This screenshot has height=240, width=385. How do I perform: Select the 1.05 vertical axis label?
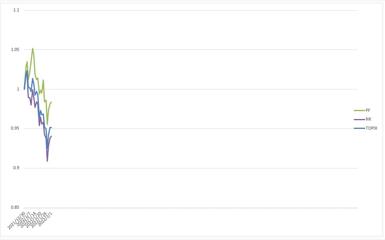tap(15, 49)
